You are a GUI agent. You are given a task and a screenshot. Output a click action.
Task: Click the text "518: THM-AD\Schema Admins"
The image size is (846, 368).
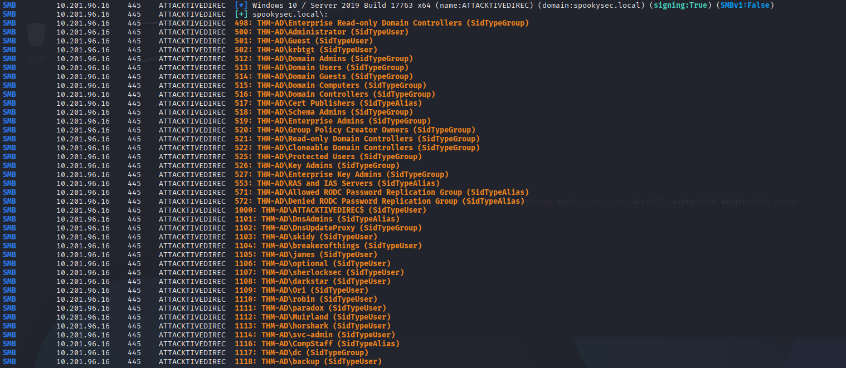coord(290,112)
